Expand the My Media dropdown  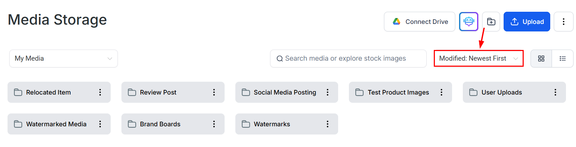[63, 59]
